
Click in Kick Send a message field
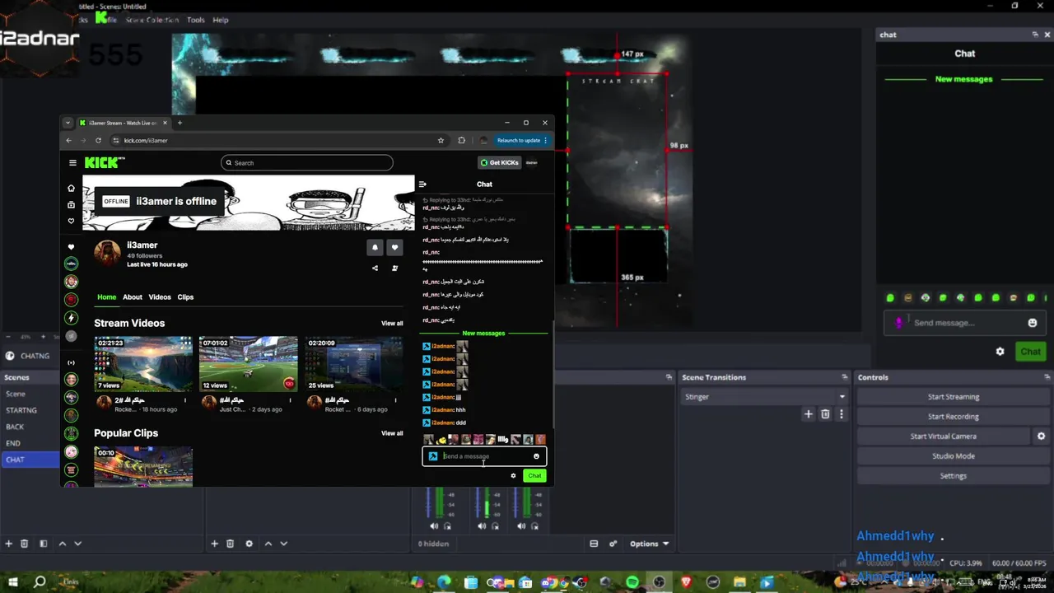click(x=484, y=456)
